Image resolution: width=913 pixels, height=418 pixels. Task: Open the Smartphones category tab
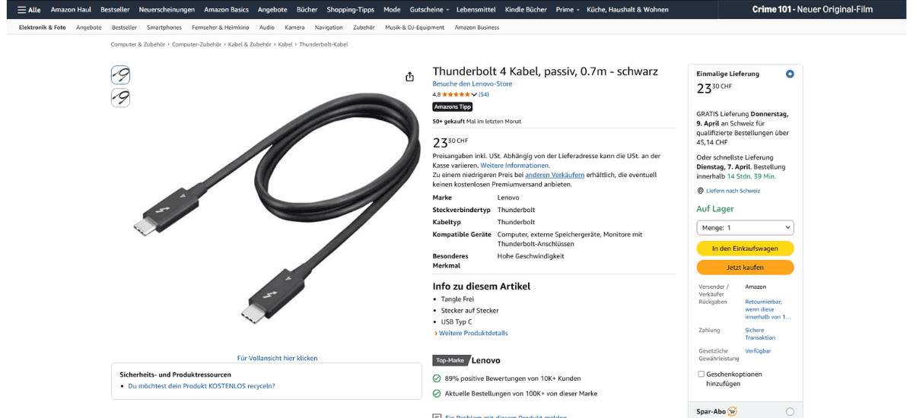pyautogui.click(x=164, y=27)
